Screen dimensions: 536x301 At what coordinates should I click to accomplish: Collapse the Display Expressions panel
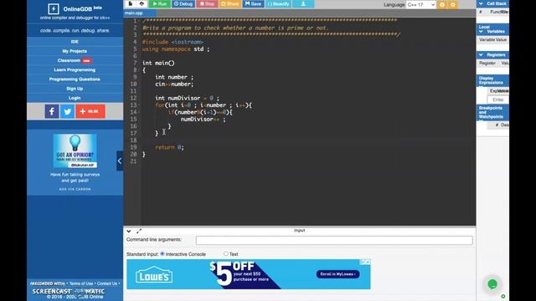tap(481, 86)
